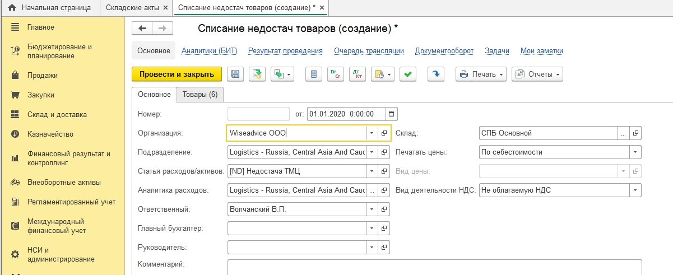Click Провести и закрыть button
This screenshot has height=275, width=673.
177,74
